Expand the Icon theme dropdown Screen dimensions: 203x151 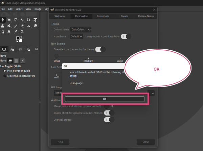pyautogui.click(x=76, y=36)
